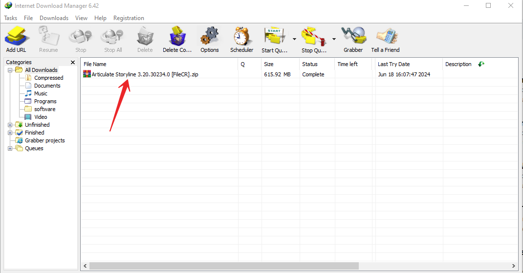Open the Help menu
523x273 pixels.
pyautogui.click(x=100, y=18)
